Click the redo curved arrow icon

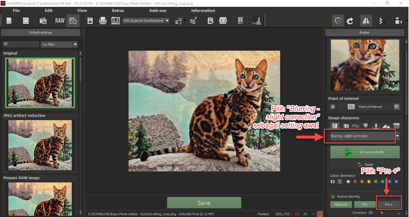coord(350,21)
